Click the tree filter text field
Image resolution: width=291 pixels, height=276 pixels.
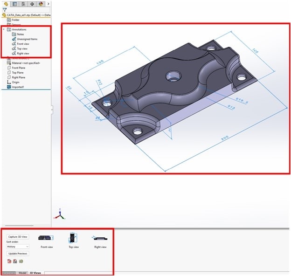pyautogui.click(x=29, y=10)
